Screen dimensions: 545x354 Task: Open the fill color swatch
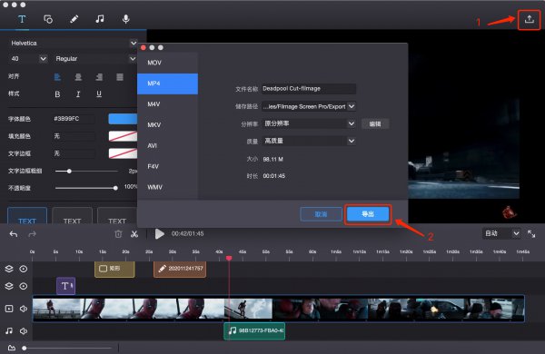point(123,136)
